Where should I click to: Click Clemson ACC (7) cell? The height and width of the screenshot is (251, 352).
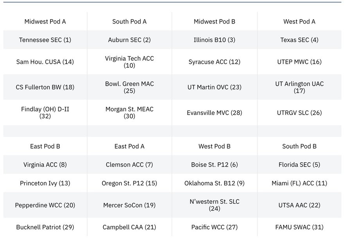tap(129, 165)
